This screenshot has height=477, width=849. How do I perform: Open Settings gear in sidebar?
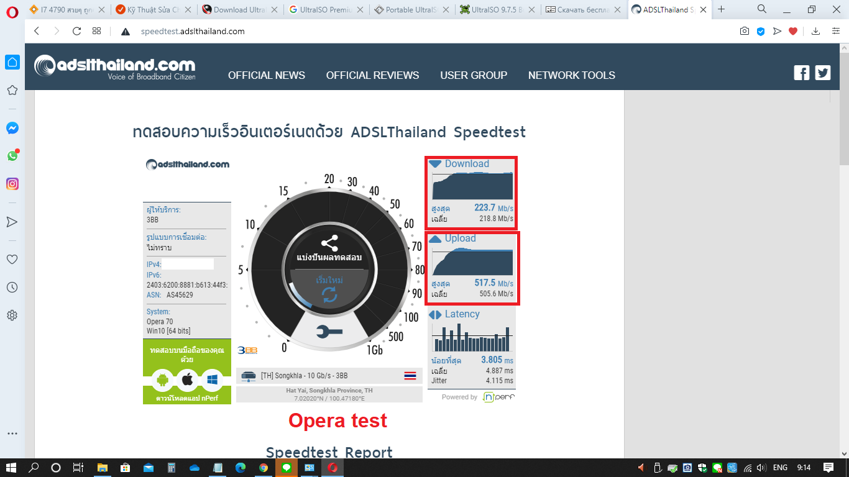tap(12, 315)
